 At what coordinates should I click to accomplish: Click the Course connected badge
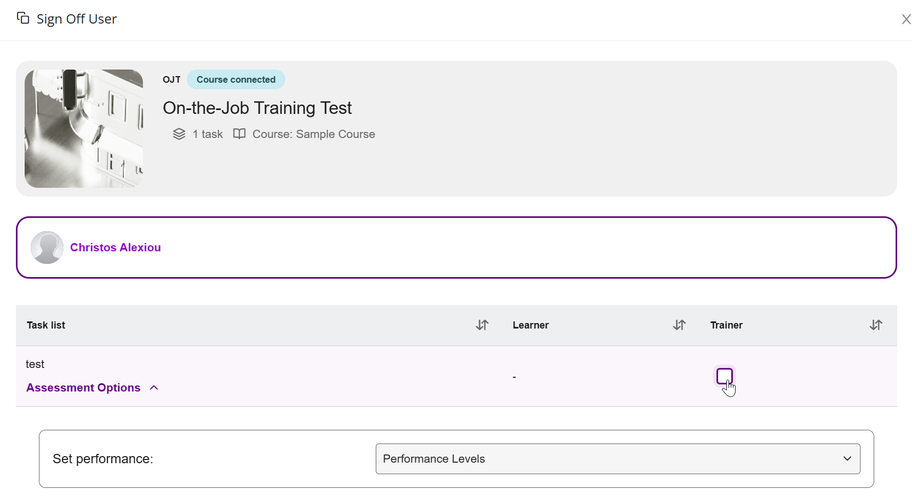coord(236,79)
